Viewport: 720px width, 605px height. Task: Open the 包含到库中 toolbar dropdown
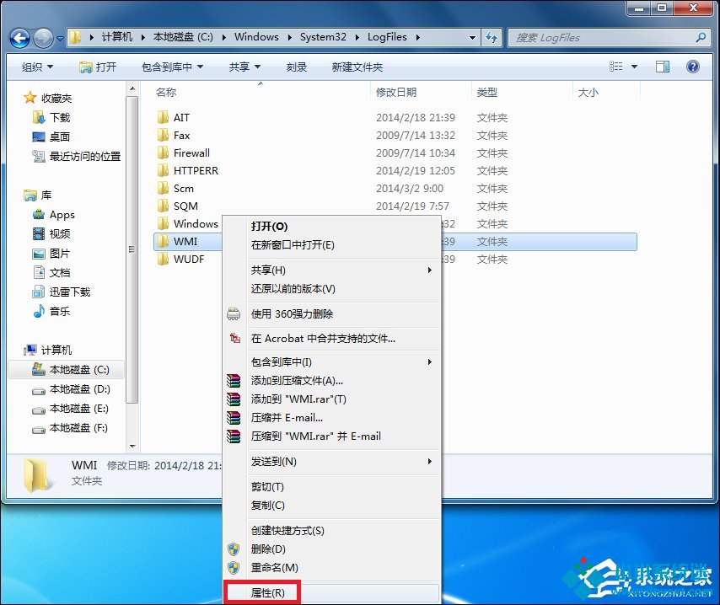[172, 67]
